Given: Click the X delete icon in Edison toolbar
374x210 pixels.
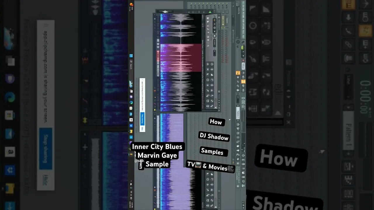Looking at the screenshot, I should point(208,26).
